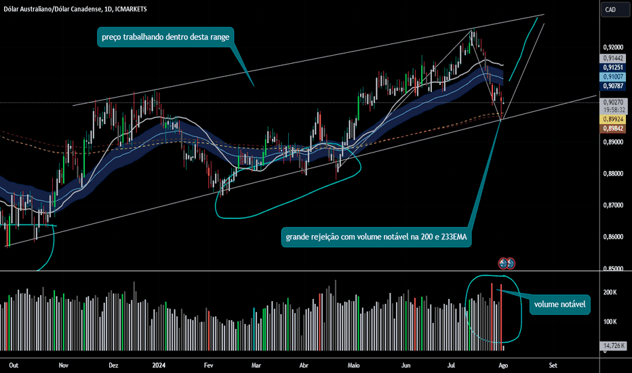
Task: Click the Maio label on time axis
Action: (353, 366)
